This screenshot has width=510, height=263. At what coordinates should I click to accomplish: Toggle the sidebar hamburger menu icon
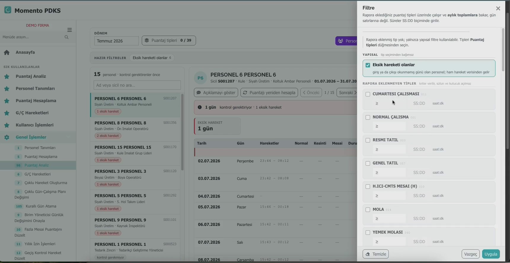coord(70,30)
